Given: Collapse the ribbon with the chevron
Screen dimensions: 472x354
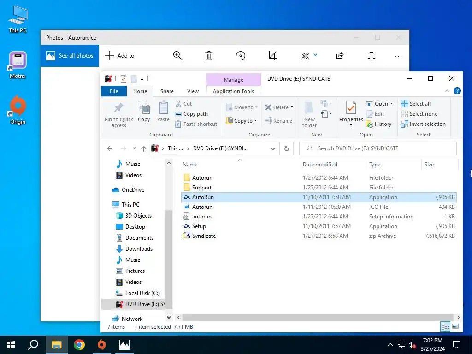Looking at the screenshot, I should pos(447,91).
